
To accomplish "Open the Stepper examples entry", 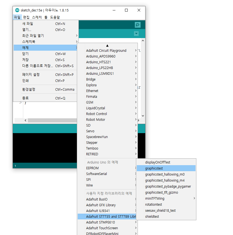I will point(107,142).
